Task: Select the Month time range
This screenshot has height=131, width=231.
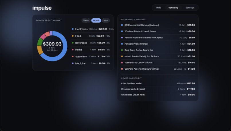Action: click(96, 20)
